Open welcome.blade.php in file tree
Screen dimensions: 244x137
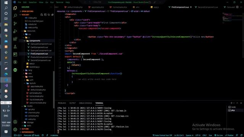point(38,103)
